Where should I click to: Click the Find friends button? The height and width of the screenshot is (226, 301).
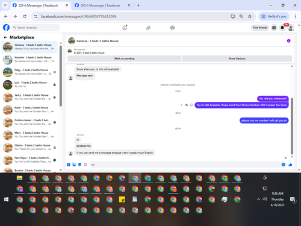click(260, 28)
